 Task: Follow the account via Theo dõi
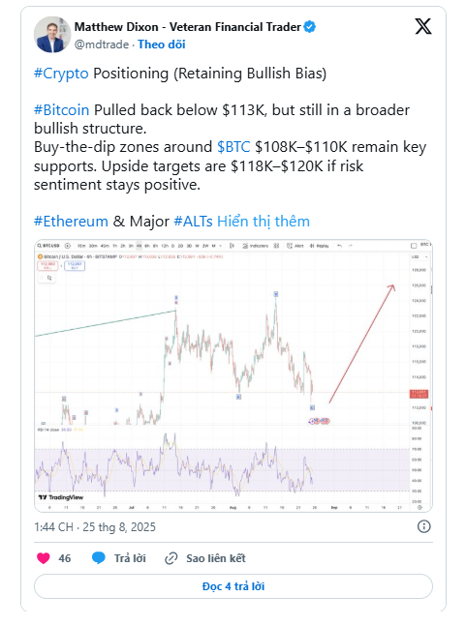[x=162, y=45]
